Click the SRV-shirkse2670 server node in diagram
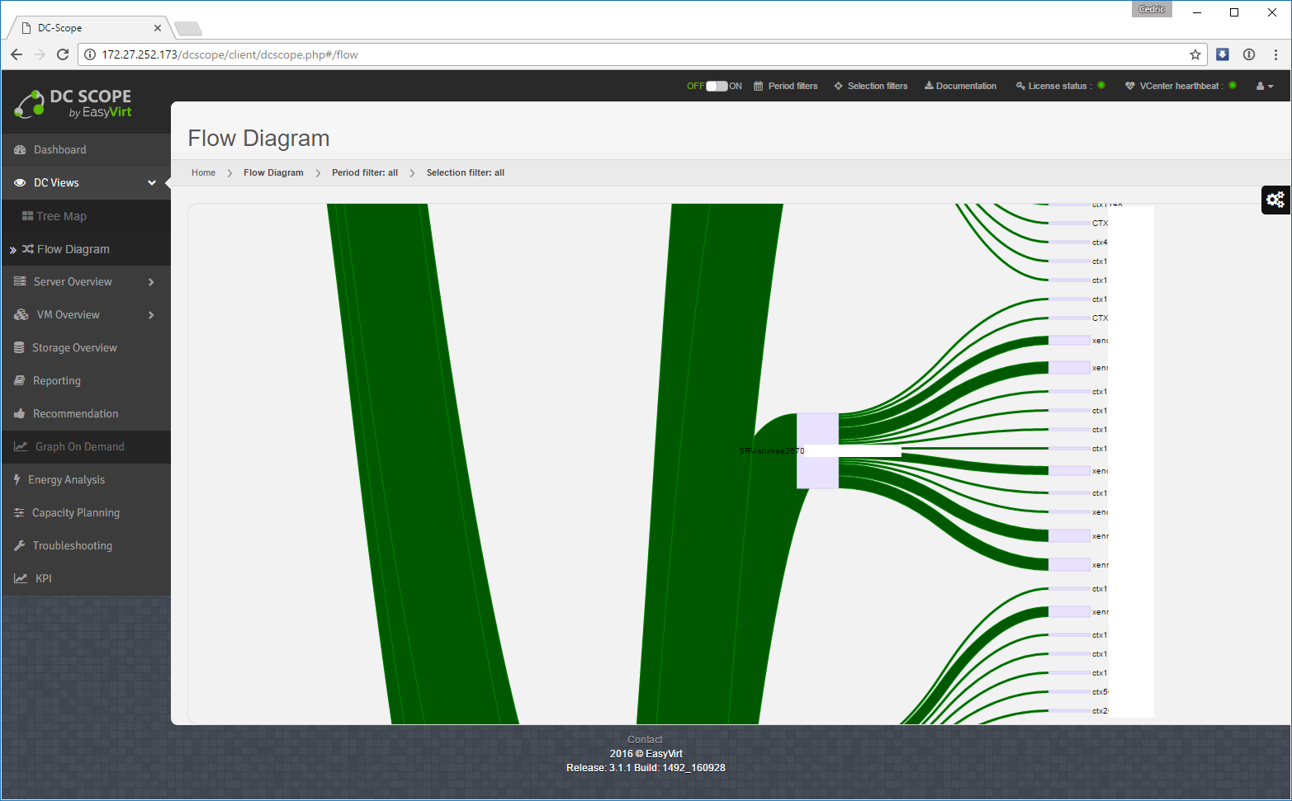Viewport: 1292px width, 801px height. click(x=817, y=450)
